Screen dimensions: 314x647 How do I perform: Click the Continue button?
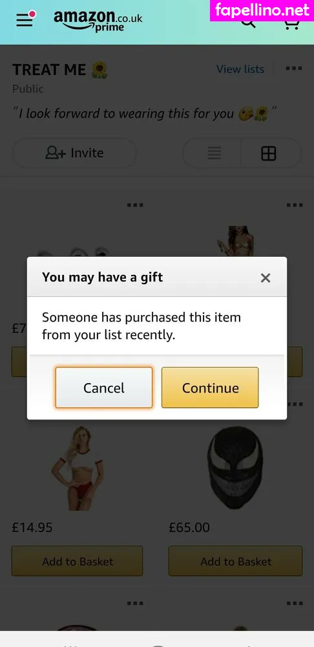210,388
